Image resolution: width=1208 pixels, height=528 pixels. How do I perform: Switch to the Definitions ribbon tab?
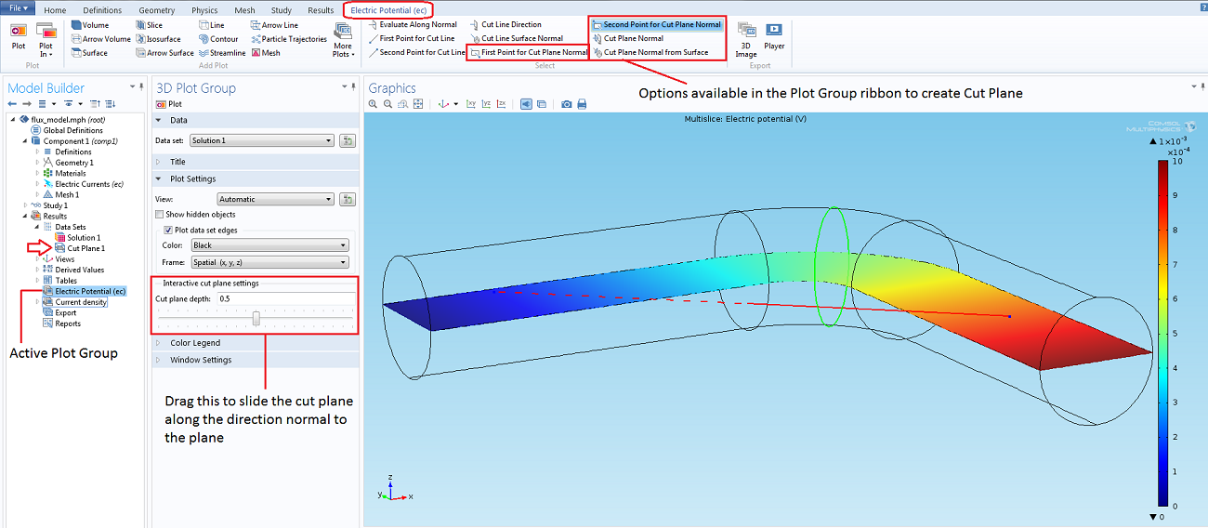(102, 10)
